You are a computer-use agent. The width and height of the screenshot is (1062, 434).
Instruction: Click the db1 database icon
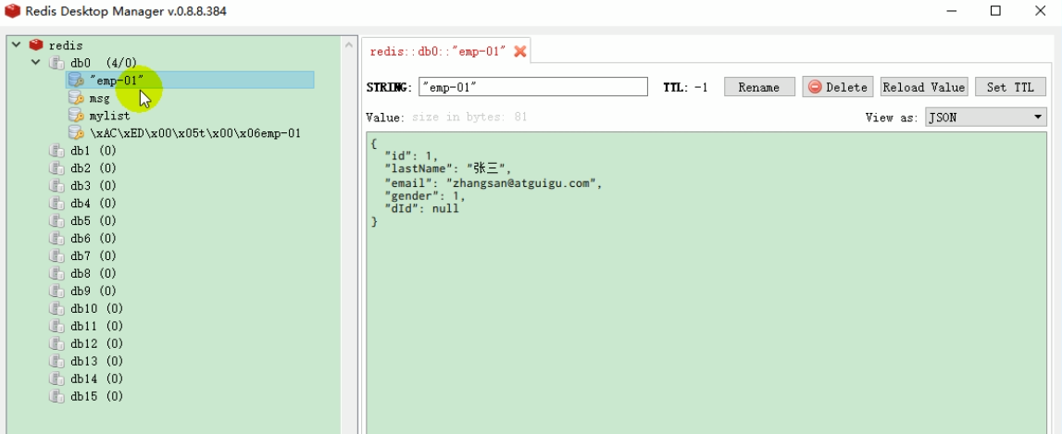click(x=56, y=151)
